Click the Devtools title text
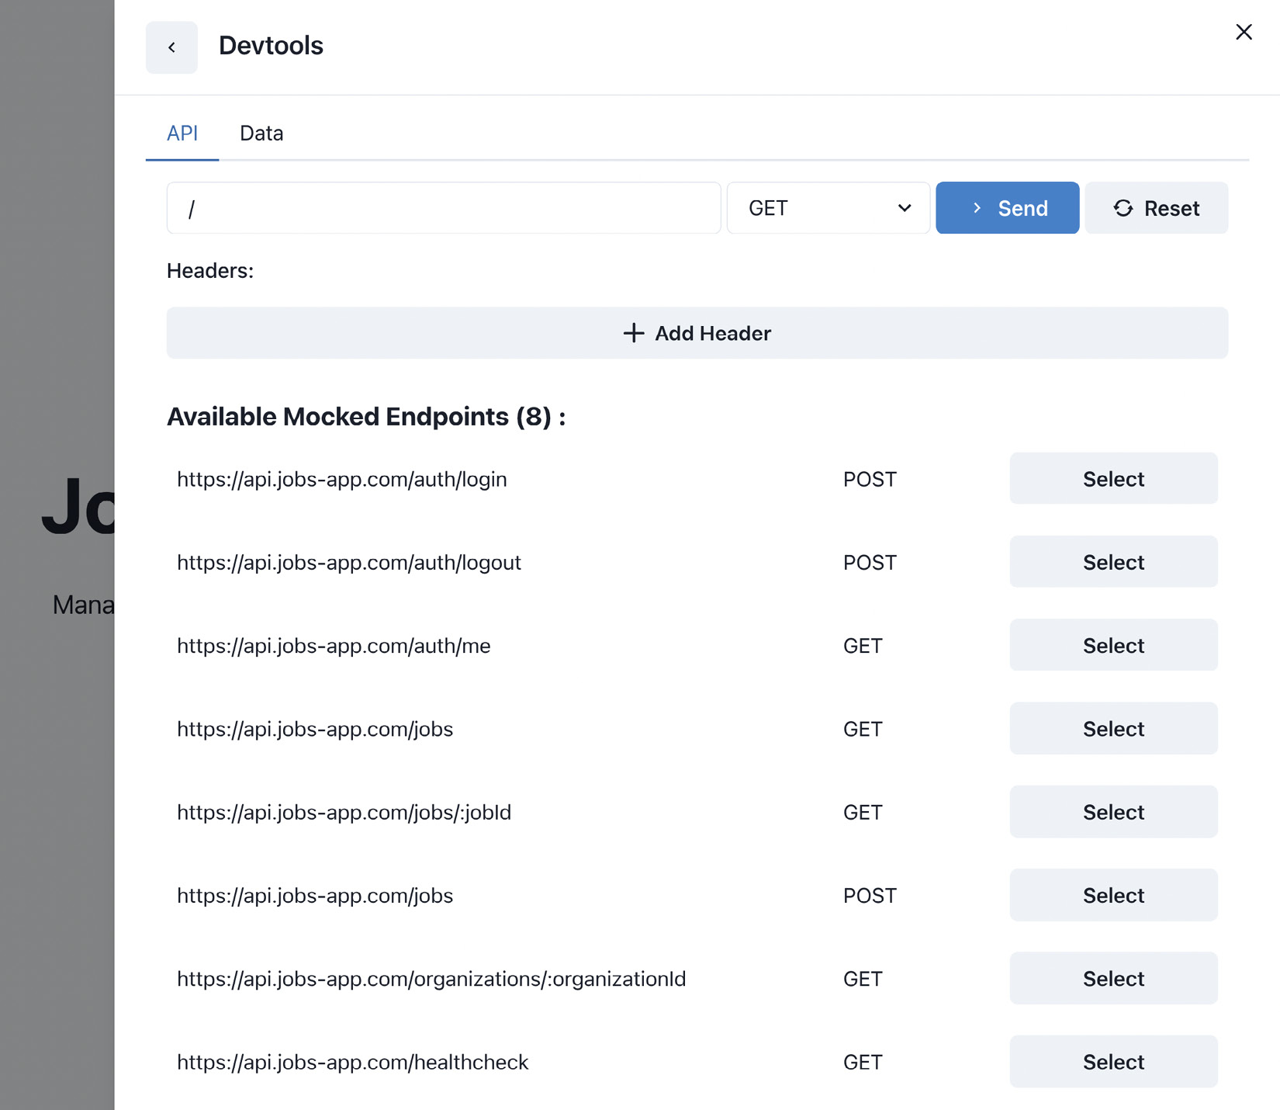 (x=271, y=46)
